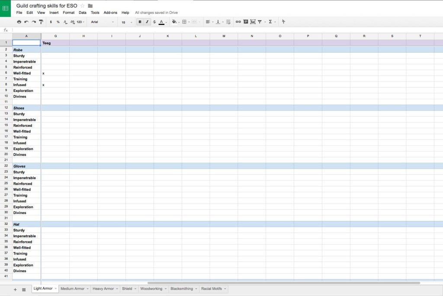
Task: Click the Insert chart icon
Action: [253, 22]
